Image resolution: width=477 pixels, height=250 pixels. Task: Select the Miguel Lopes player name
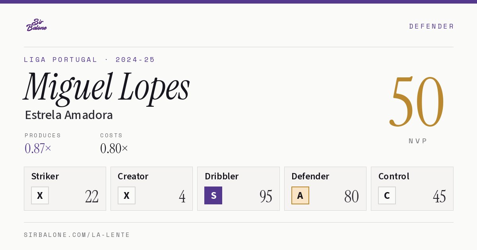(107, 87)
